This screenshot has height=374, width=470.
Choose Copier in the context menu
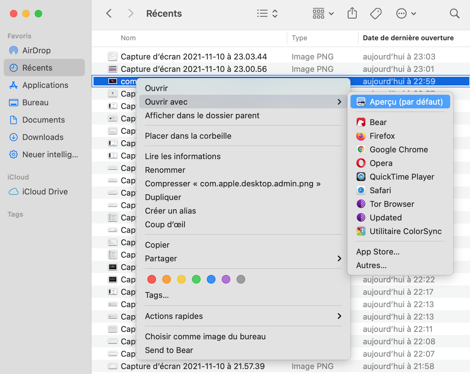pos(243,245)
